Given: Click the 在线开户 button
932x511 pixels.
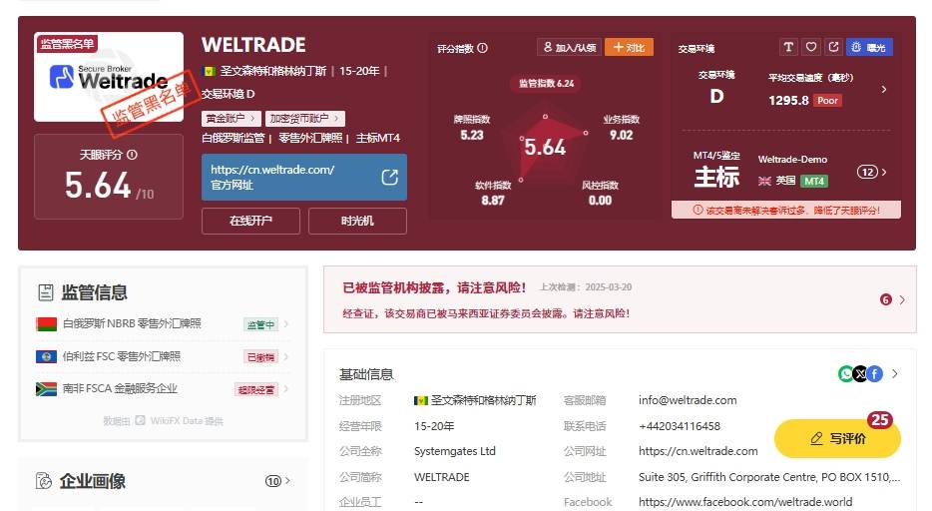Looking at the screenshot, I should (x=250, y=221).
